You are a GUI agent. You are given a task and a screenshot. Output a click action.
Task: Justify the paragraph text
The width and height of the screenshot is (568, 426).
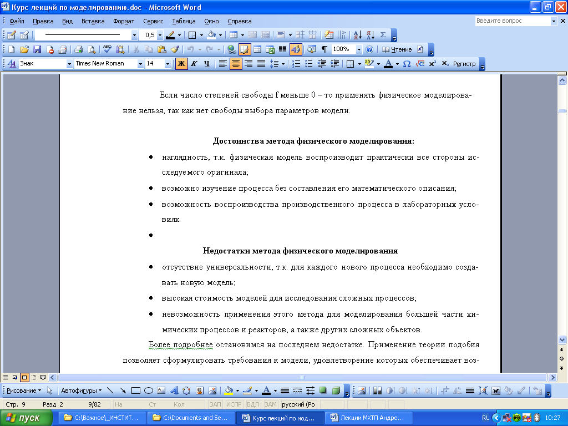(261, 64)
